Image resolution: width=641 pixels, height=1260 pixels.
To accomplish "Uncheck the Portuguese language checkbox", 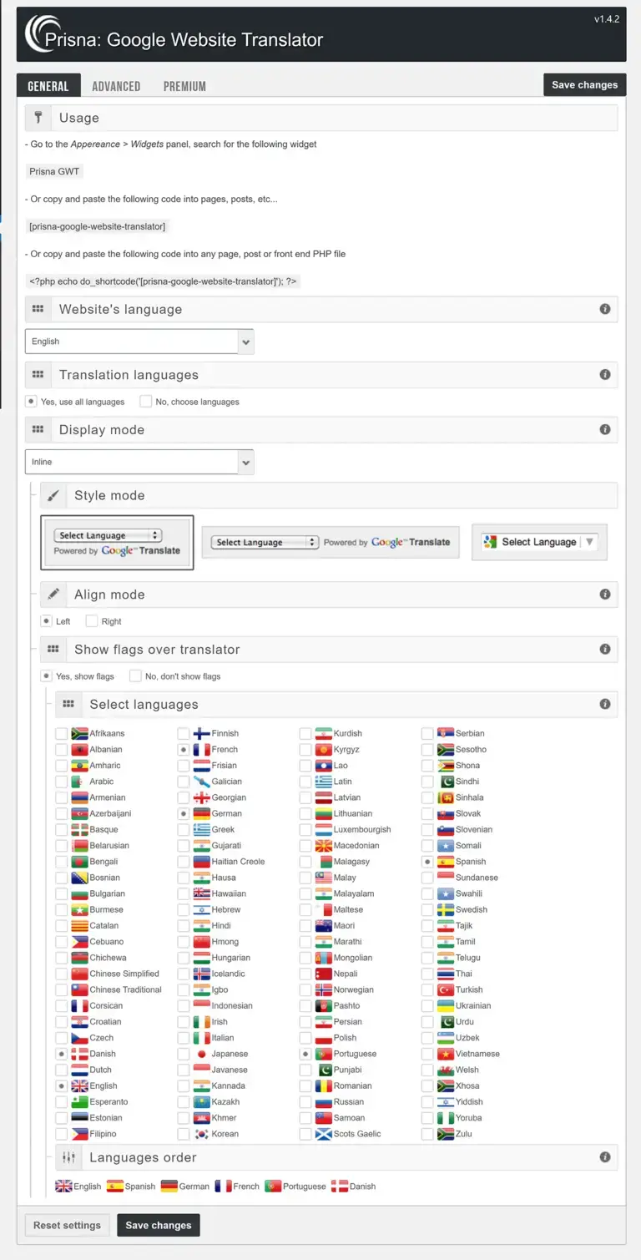I will [x=305, y=1054].
